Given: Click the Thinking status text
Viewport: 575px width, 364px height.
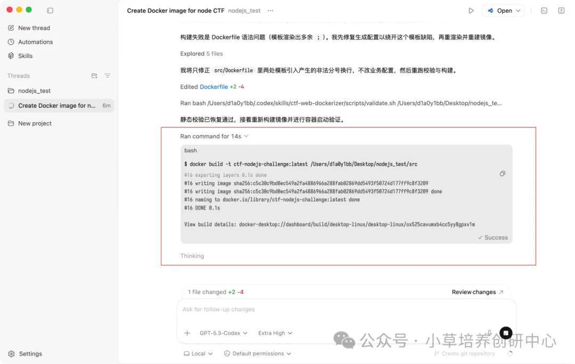Looking at the screenshot, I should [192, 256].
